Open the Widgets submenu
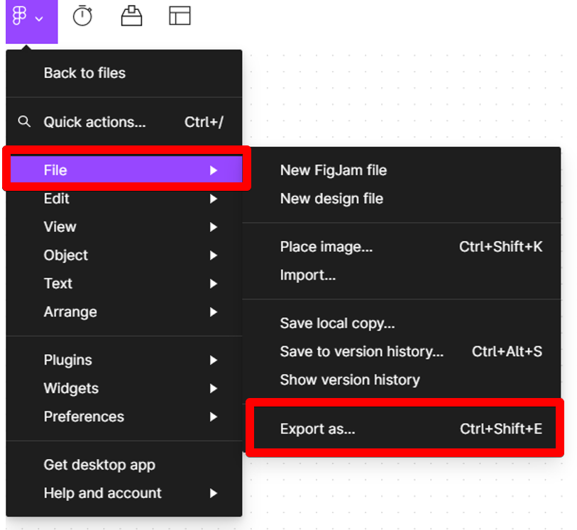The width and height of the screenshot is (577, 530). pyautogui.click(x=71, y=389)
